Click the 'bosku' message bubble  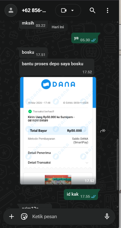click(x=33, y=53)
